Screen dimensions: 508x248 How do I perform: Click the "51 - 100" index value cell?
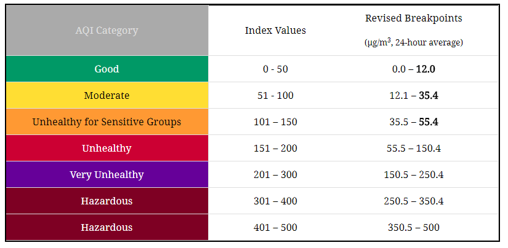[x=275, y=96]
